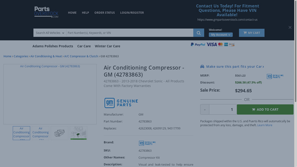Click Air Conditioning & Heat breadcrumb
Viewport: 297px width, 167px height.
coord(46,56)
